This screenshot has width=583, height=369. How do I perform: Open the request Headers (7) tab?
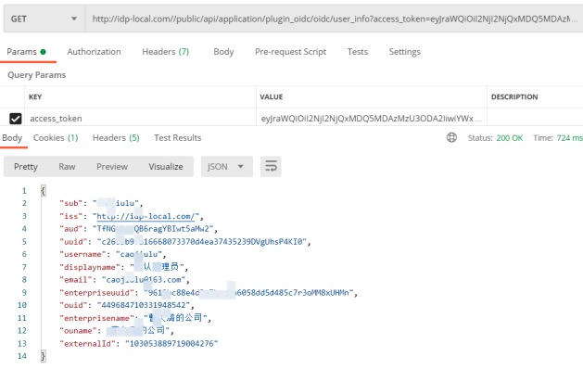(x=166, y=52)
